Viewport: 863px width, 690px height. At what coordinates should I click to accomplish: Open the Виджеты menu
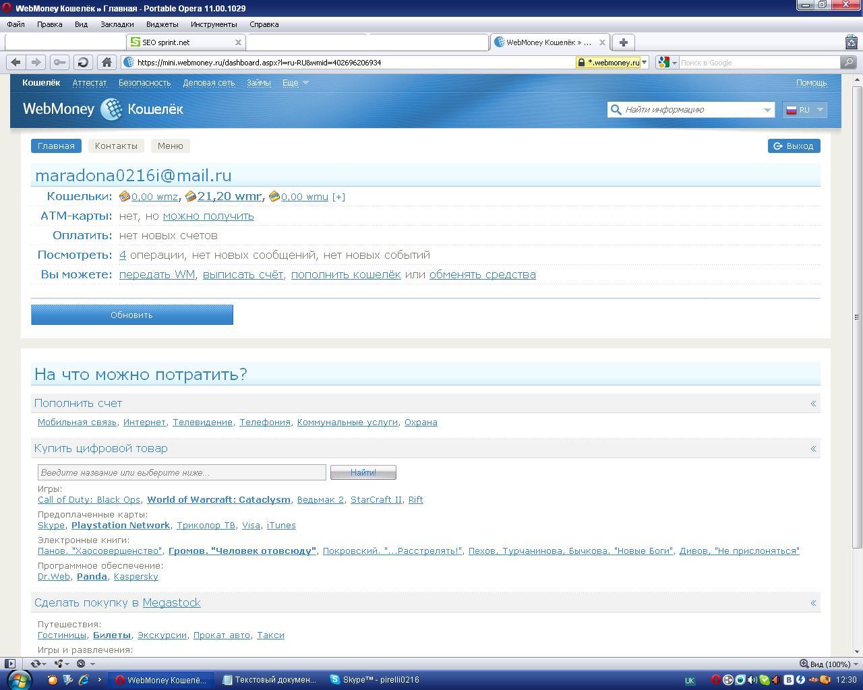pyautogui.click(x=162, y=24)
